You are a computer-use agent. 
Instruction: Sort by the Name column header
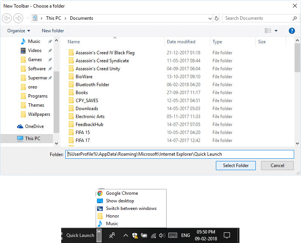click(x=74, y=42)
